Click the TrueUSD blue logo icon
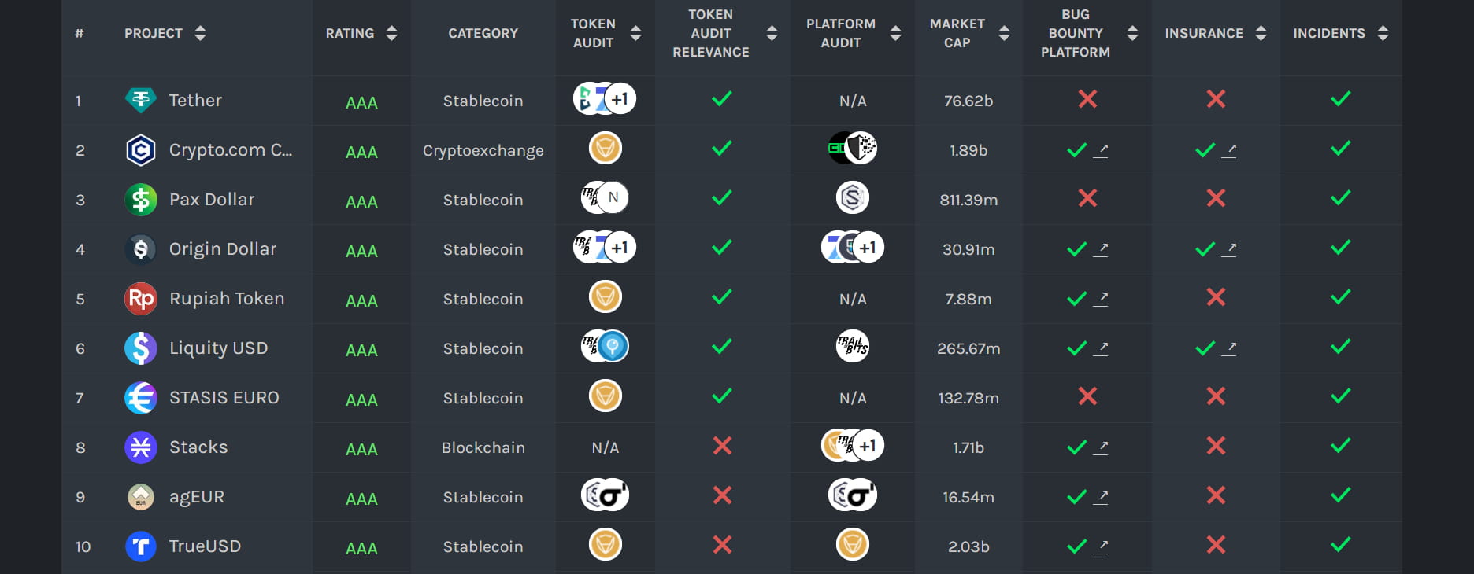 (x=141, y=546)
